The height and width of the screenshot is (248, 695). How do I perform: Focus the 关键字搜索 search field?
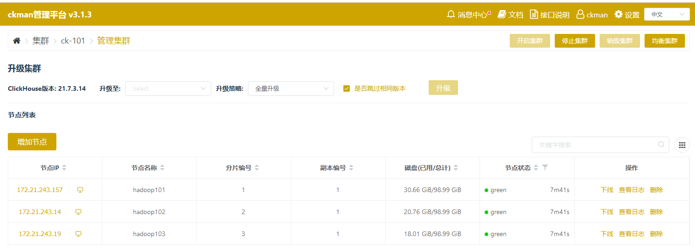[x=601, y=145]
